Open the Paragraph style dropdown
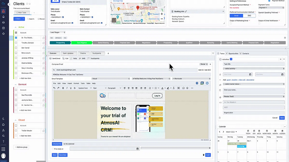Image resolution: width=289 pixels, height=162 pixels. [114, 88]
